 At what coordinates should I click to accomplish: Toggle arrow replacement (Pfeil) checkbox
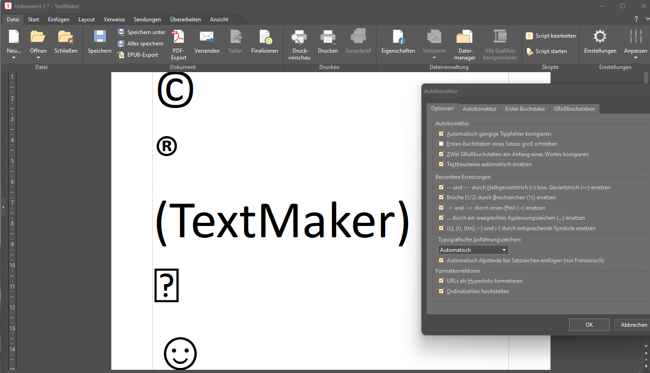coord(441,207)
